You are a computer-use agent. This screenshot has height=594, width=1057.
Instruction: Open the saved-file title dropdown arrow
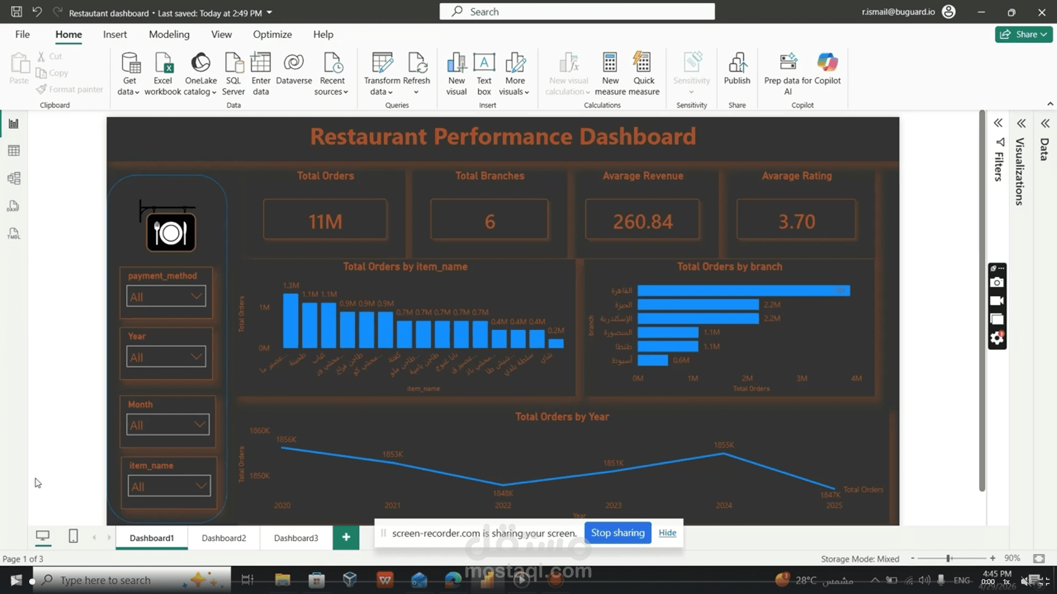pyautogui.click(x=269, y=12)
